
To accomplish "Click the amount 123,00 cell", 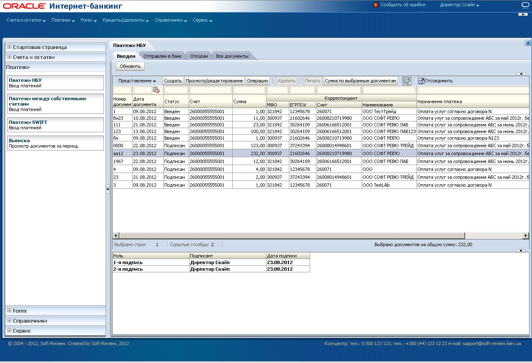I will point(249,146).
